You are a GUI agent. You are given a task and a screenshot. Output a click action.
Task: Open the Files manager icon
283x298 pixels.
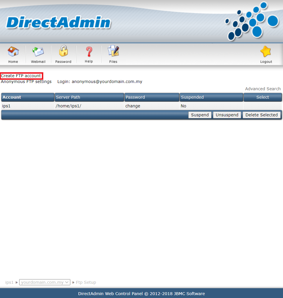tap(113, 52)
